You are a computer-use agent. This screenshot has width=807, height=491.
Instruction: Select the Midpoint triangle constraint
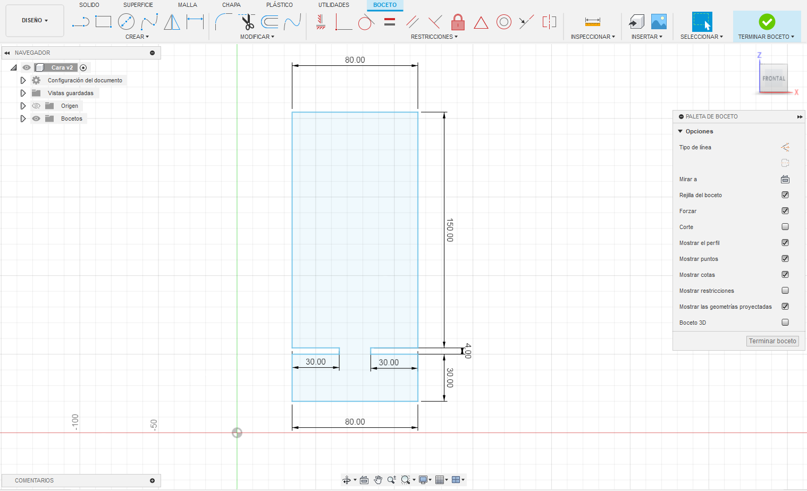click(481, 22)
